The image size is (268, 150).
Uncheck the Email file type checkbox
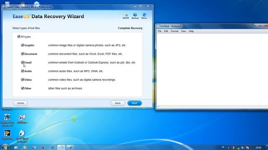(x=22, y=62)
